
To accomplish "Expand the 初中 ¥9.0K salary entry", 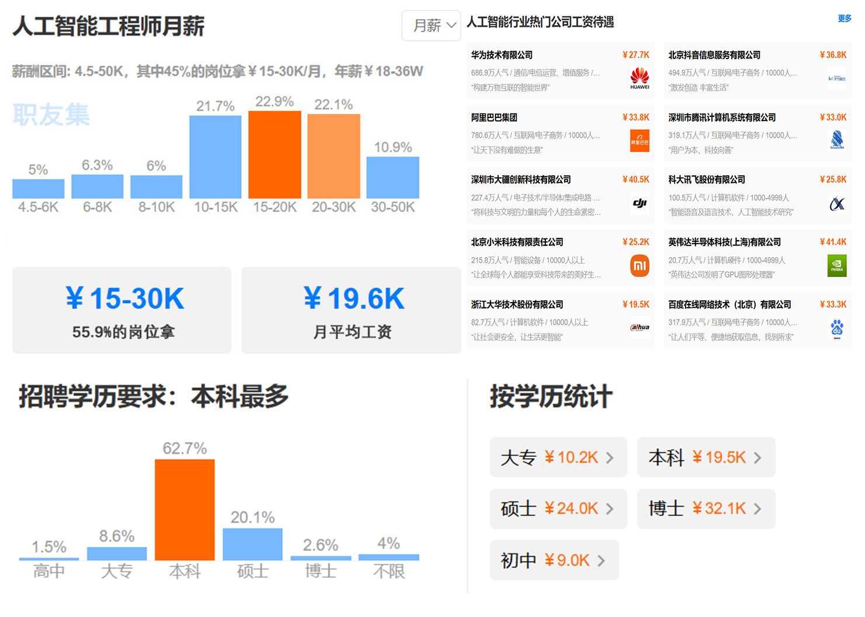I will click(x=554, y=560).
